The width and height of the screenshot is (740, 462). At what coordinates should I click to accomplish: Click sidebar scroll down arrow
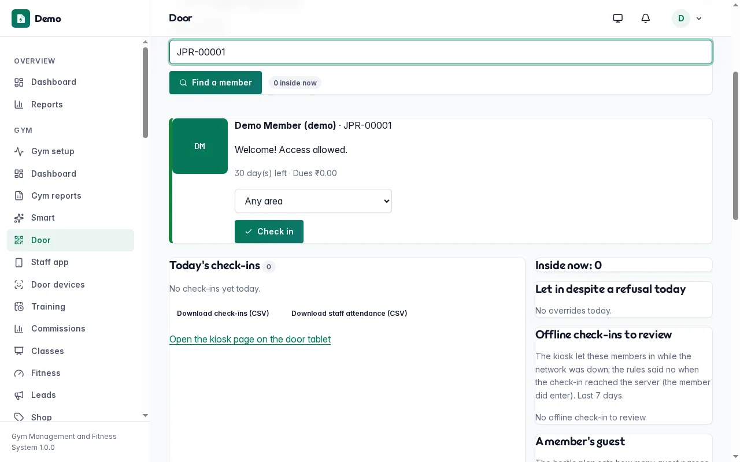(x=145, y=415)
